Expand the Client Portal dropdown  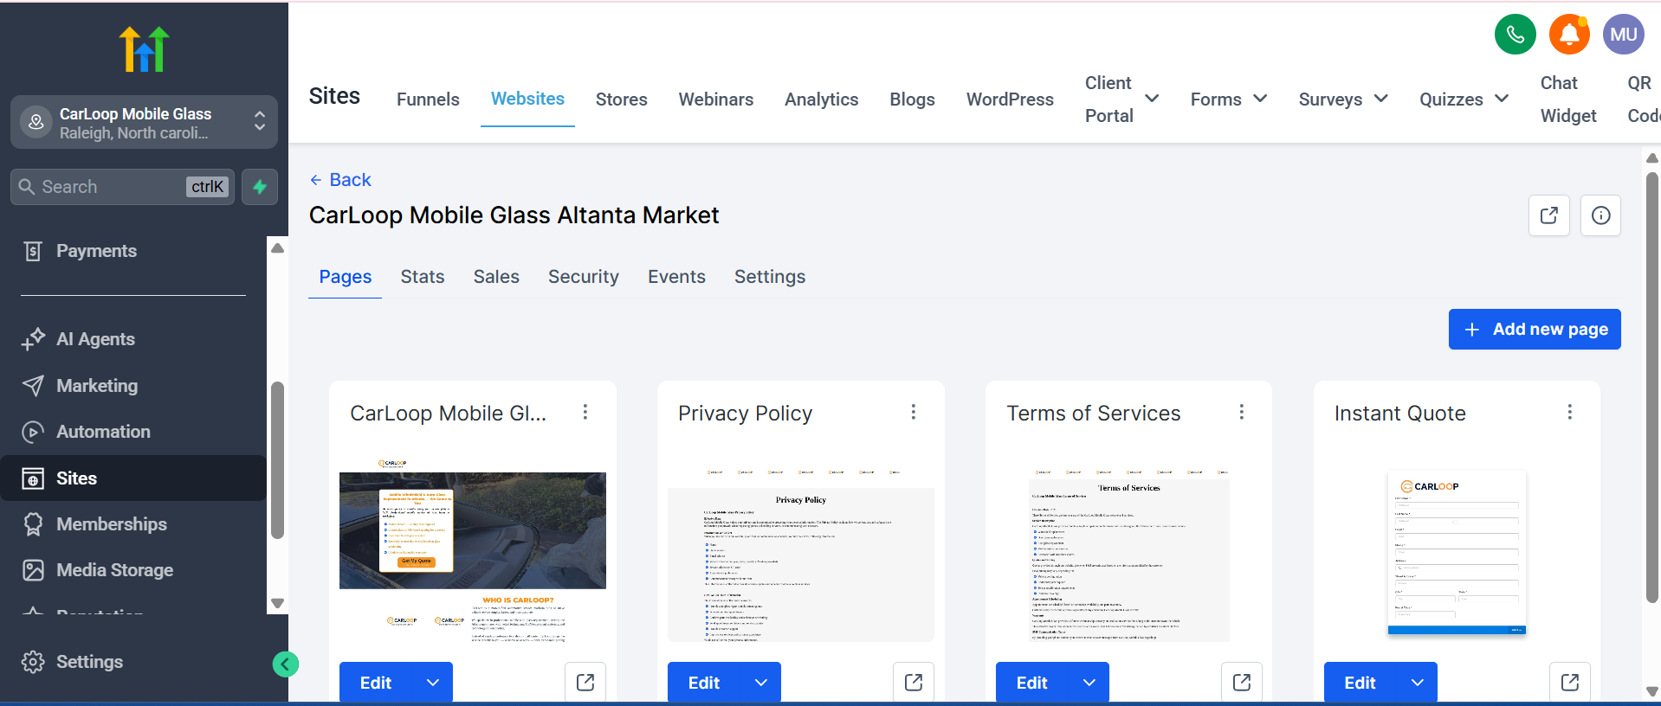click(x=1152, y=99)
